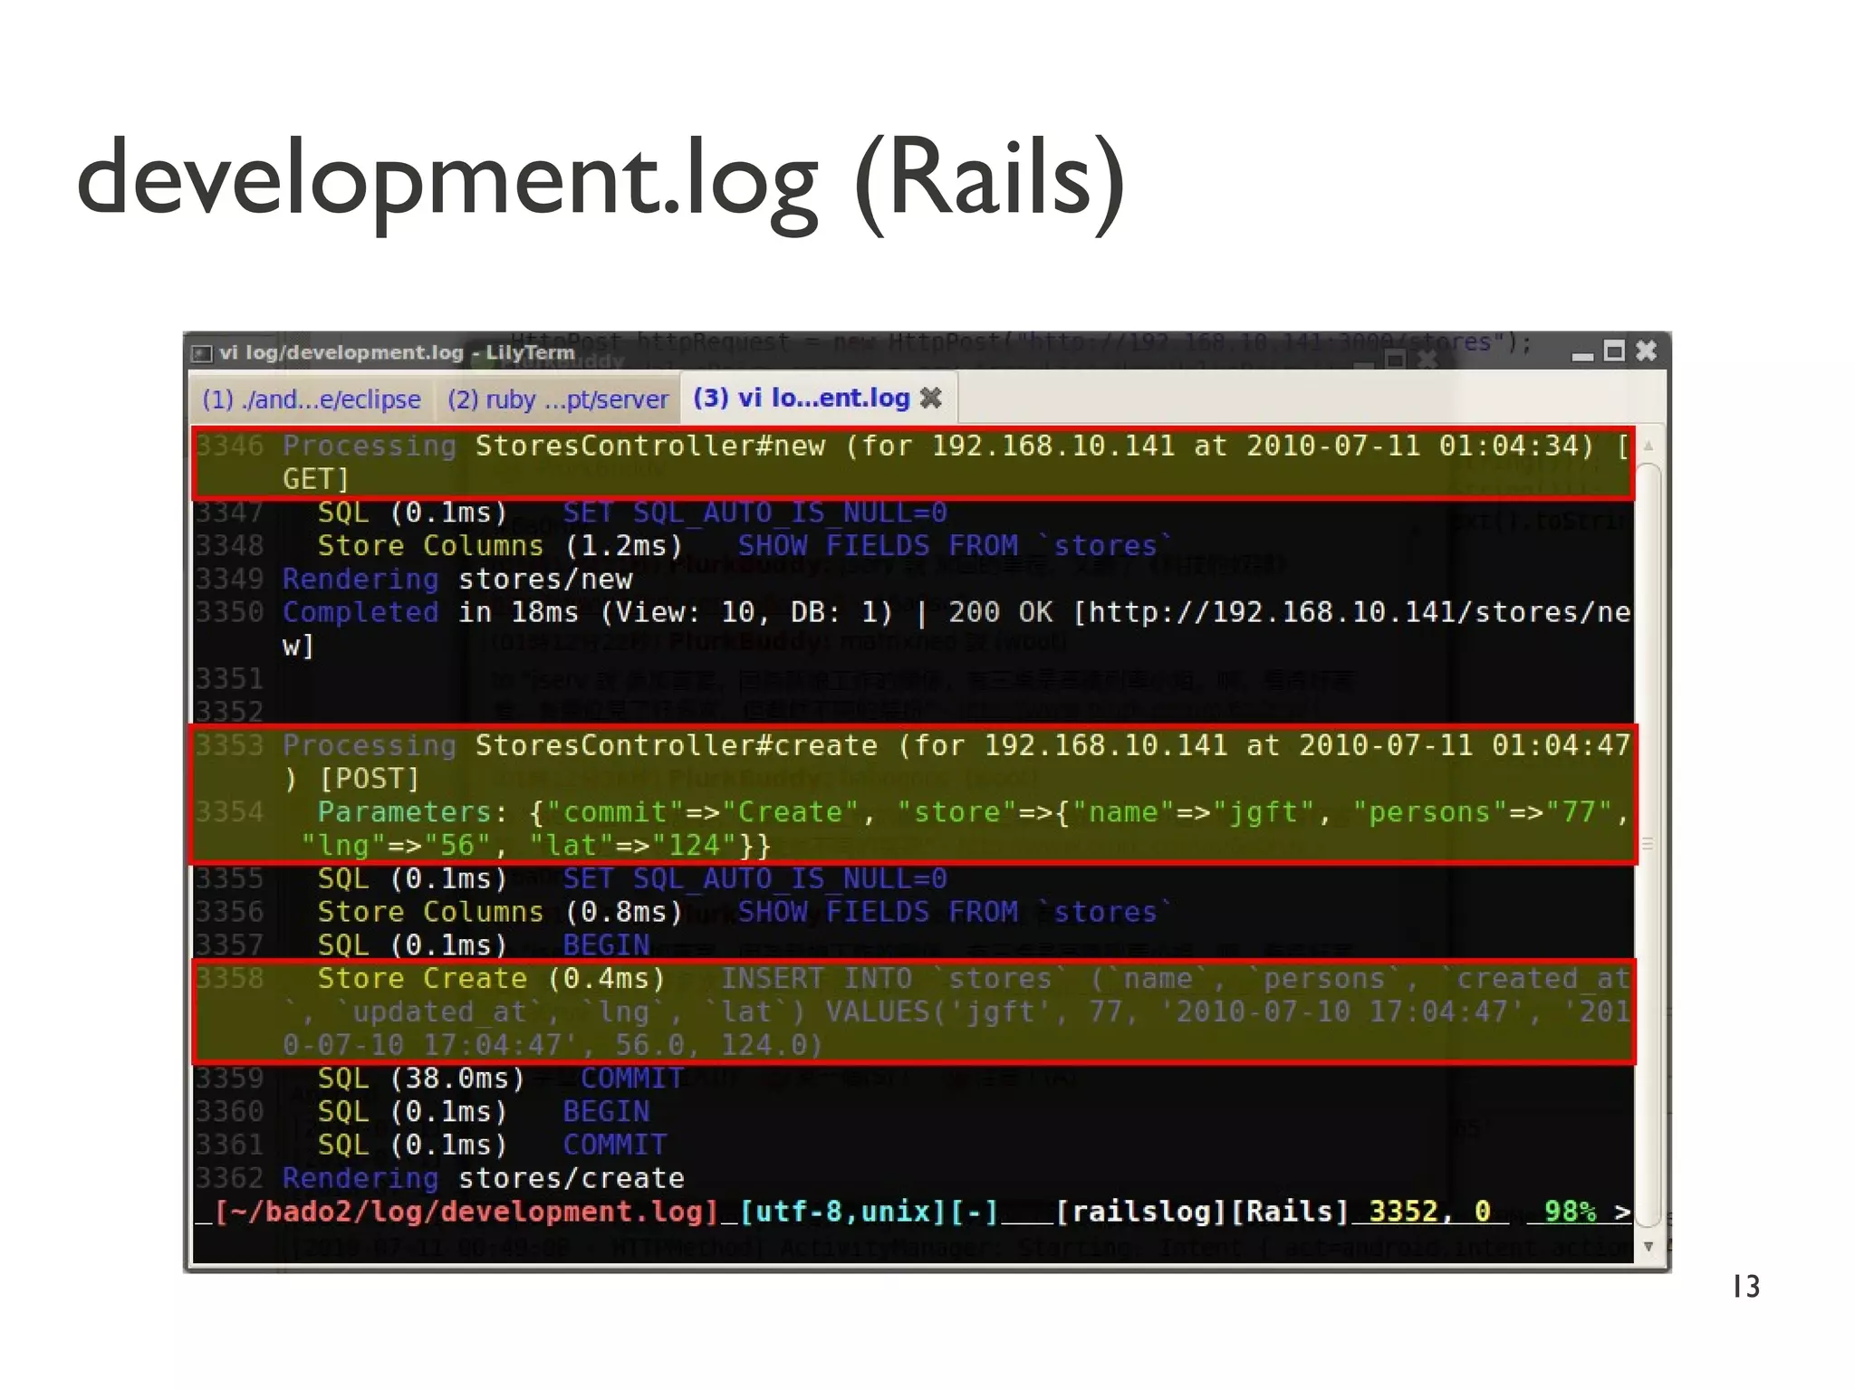Click 'Parameters:' on line 3354
The width and height of the screenshot is (1855, 1390).
coord(412,812)
